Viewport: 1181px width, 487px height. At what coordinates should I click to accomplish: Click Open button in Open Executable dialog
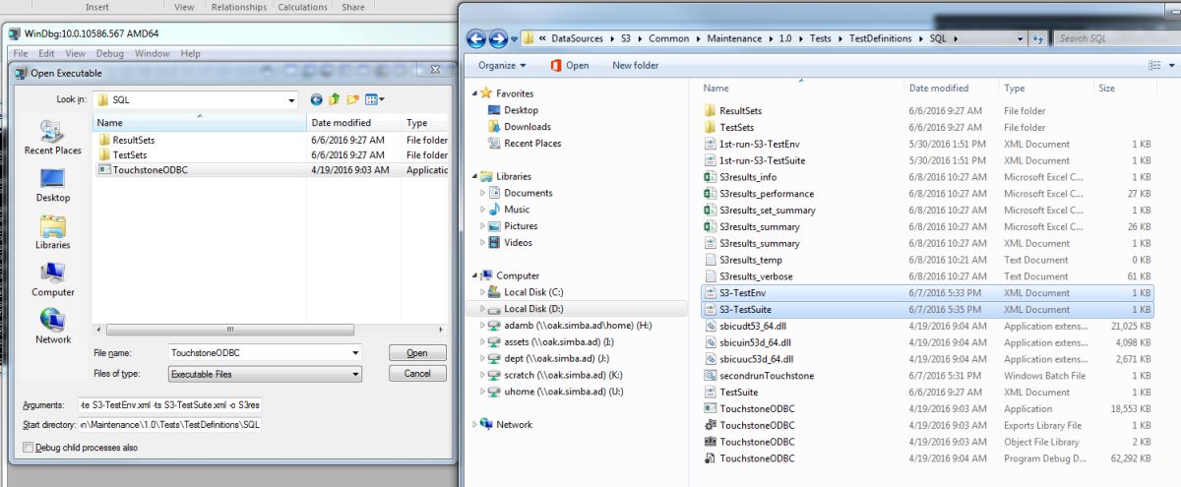click(x=417, y=352)
